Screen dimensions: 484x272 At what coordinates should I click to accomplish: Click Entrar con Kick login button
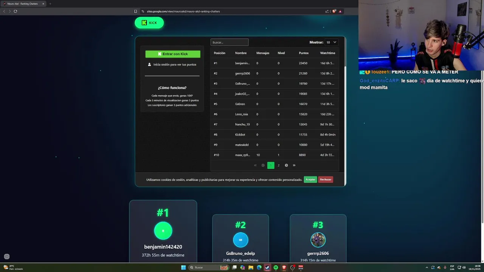pyautogui.click(x=173, y=54)
